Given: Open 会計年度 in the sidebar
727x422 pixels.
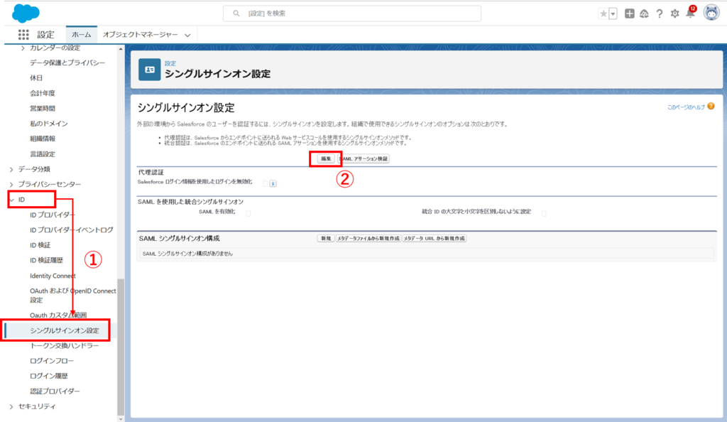Looking at the screenshot, I should (x=43, y=93).
